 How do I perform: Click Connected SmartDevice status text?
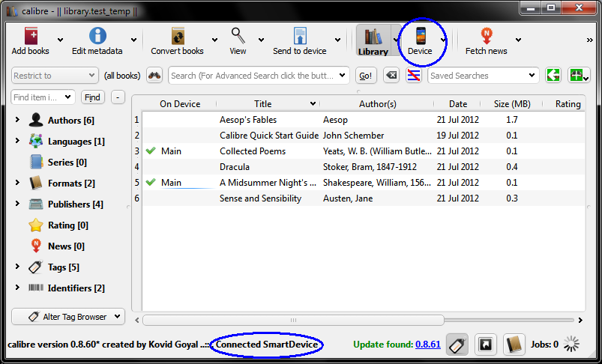[x=267, y=345]
